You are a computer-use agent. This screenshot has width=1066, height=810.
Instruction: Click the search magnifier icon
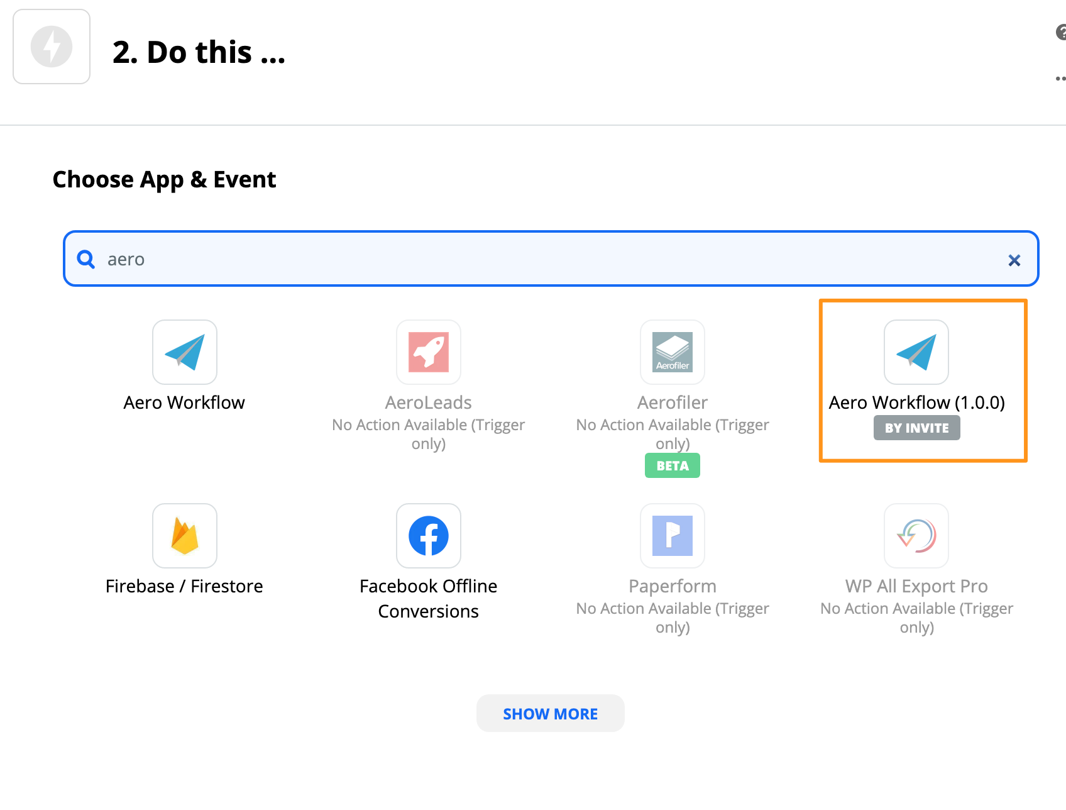(x=85, y=258)
